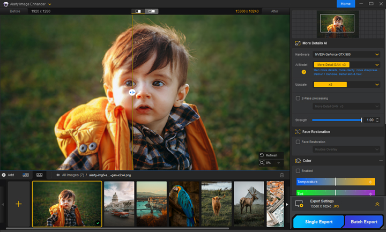Click the Refresh preview button
386x232 pixels.
(271, 155)
